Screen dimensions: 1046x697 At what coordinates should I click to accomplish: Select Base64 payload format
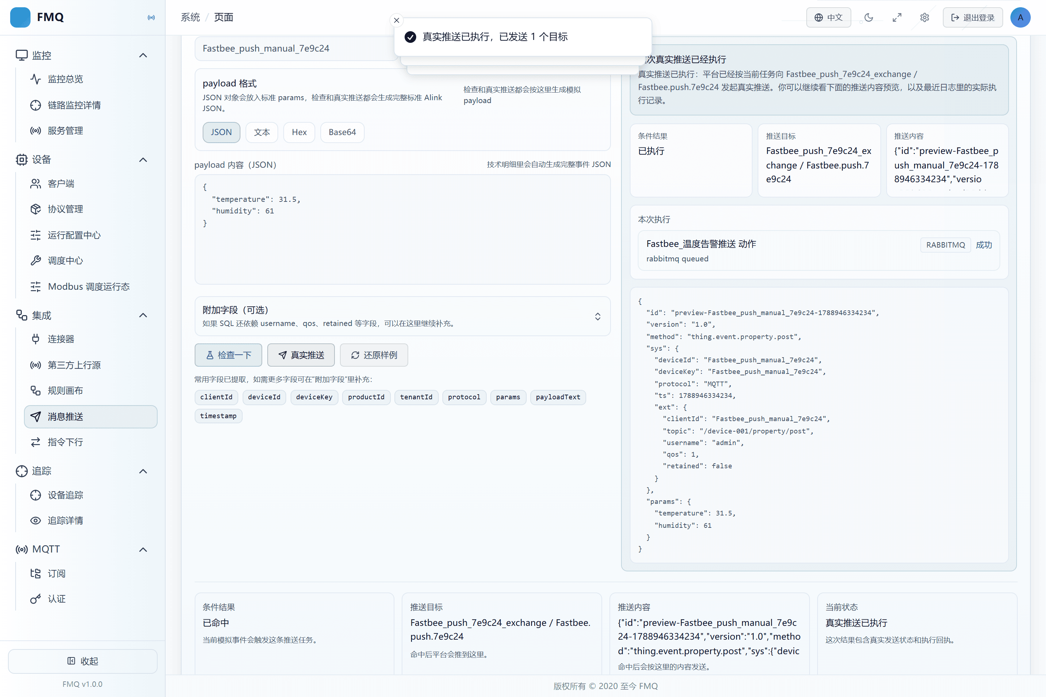342,133
